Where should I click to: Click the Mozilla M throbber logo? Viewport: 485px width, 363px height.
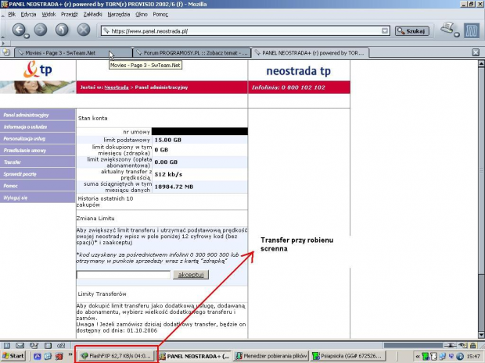tap(472, 31)
